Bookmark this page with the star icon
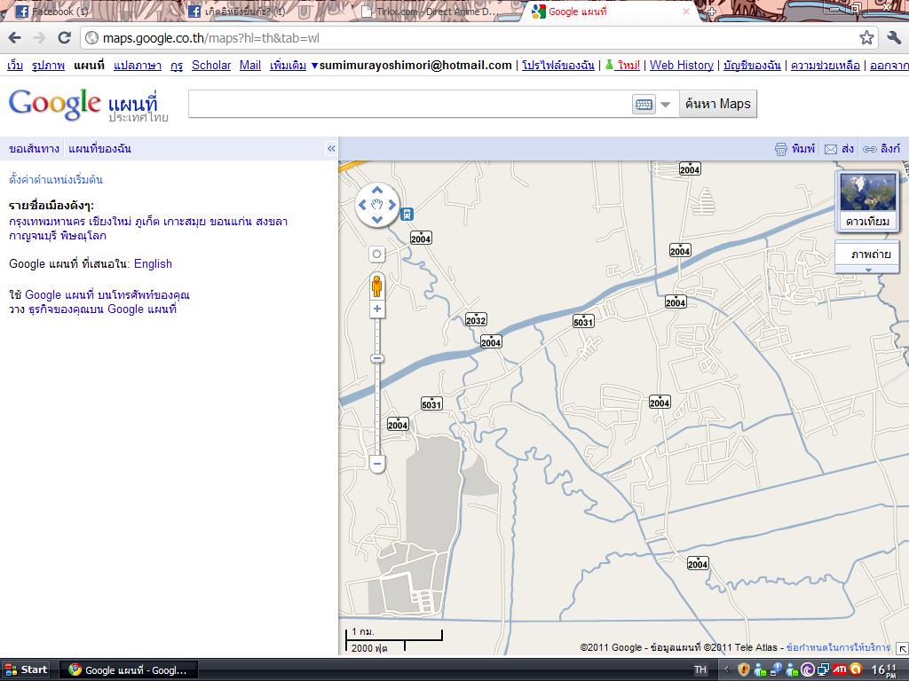Viewport: 909px width, 681px height. 866,38
